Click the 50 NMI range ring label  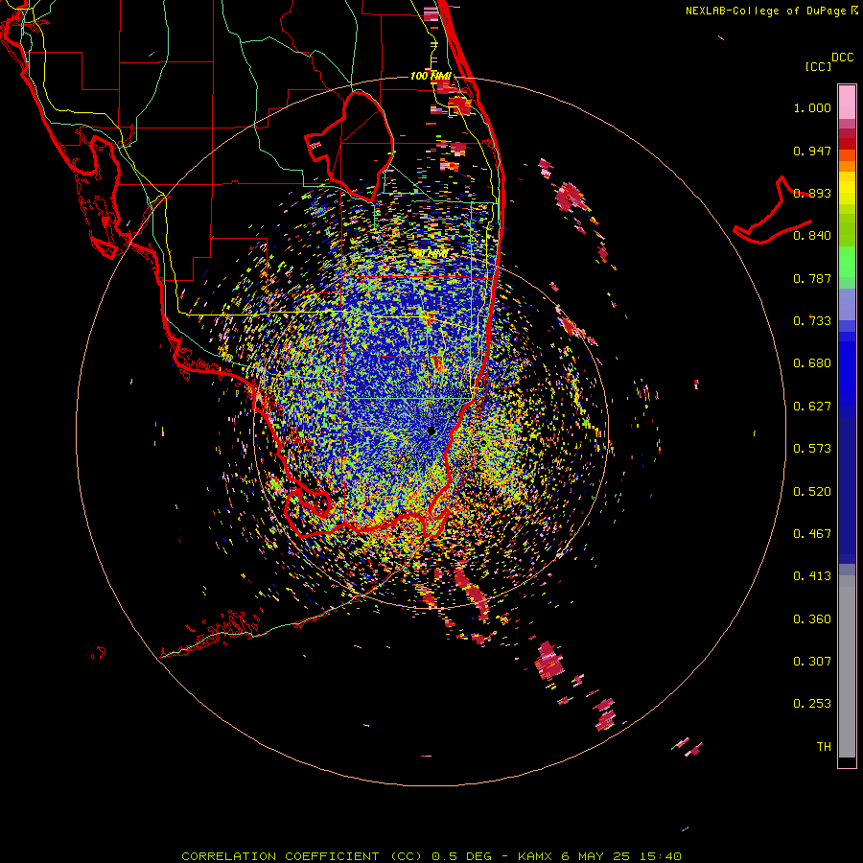pos(431,254)
